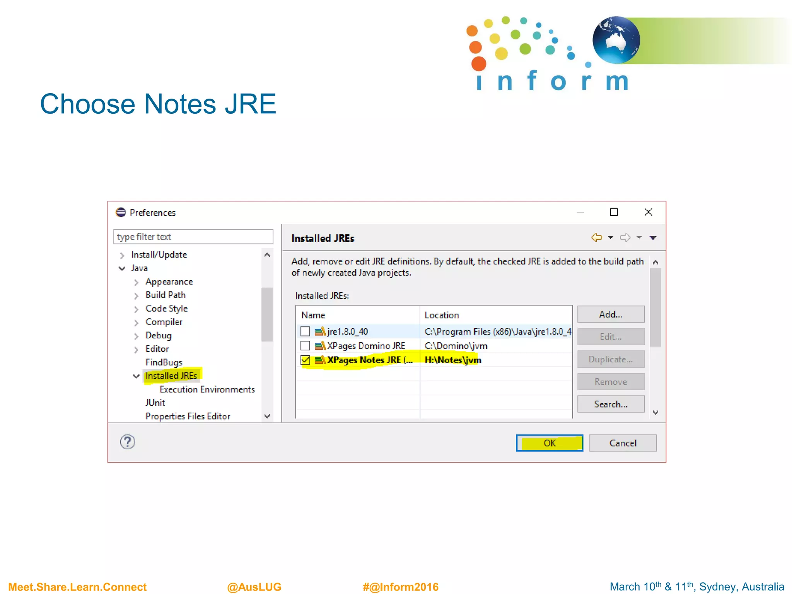Click the type filter text field
This screenshot has width=792, height=594.
(193, 237)
